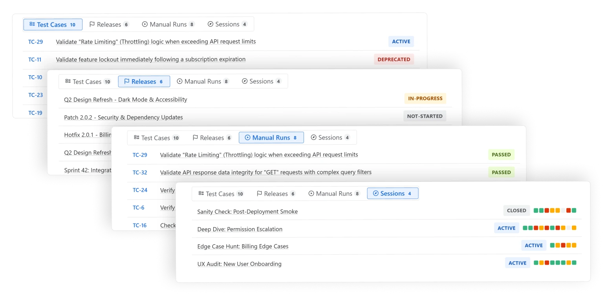The image size is (604, 296).
Task: Switch to Manual Runs in the Releases panel
Action: (x=203, y=82)
